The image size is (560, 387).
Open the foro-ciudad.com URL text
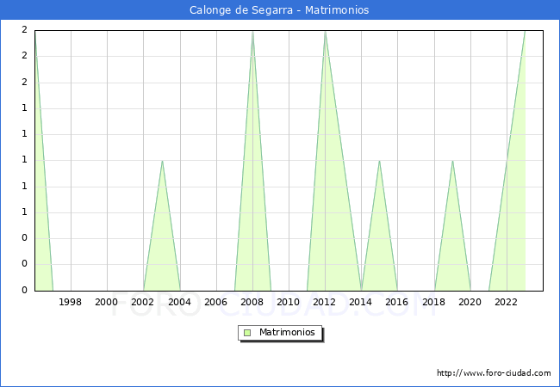tap(494, 373)
